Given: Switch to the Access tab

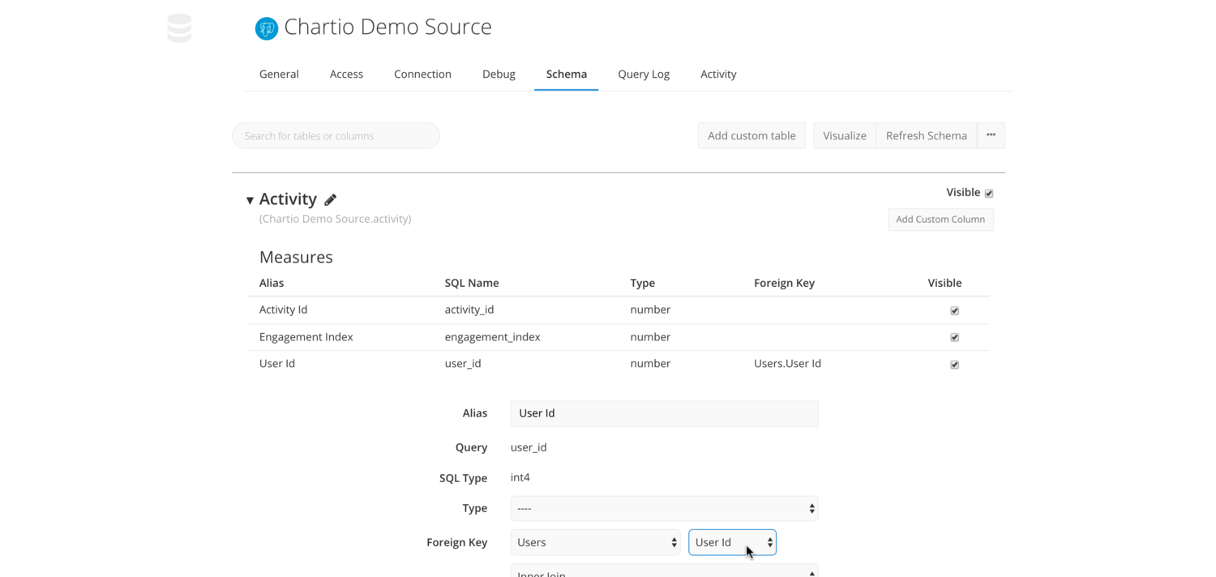Looking at the screenshot, I should pyautogui.click(x=346, y=74).
